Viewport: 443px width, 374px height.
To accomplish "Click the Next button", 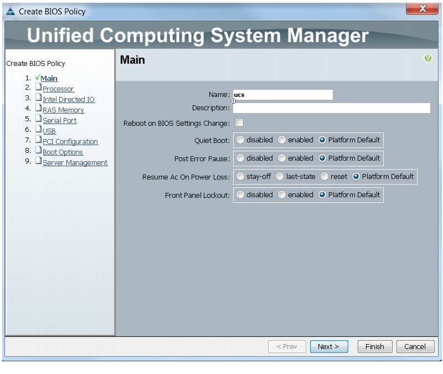I will point(329,346).
